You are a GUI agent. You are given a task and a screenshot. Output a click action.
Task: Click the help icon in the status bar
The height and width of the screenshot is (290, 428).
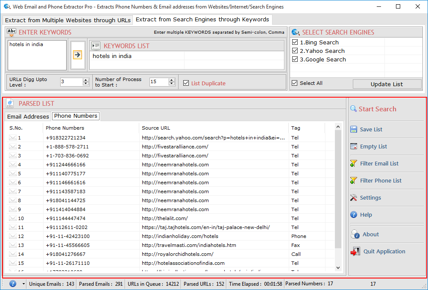[x=12, y=284]
